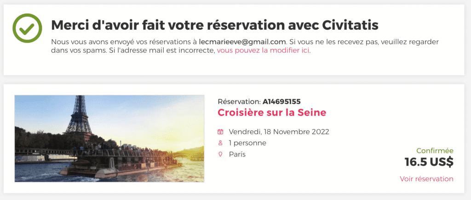Open the 'Croisière sur la Seine' title

pyautogui.click(x=272, y=112)
